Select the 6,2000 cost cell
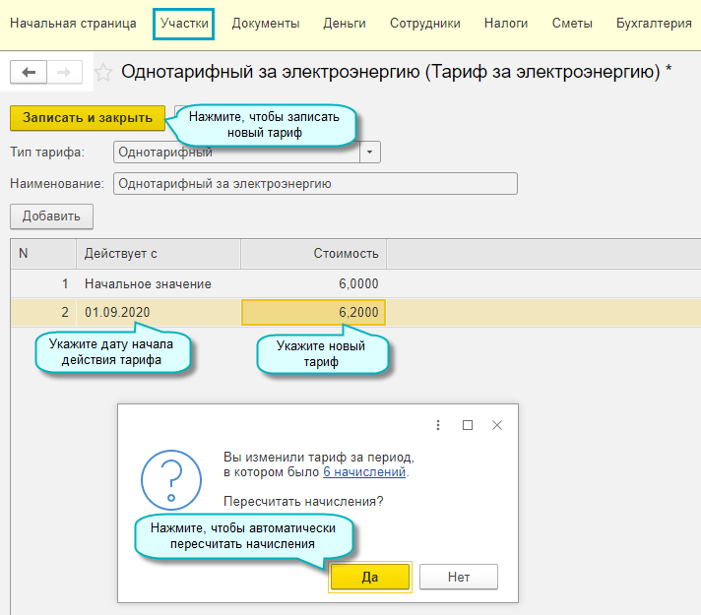The width and height of the screenshot is (701, 615). 313,312
